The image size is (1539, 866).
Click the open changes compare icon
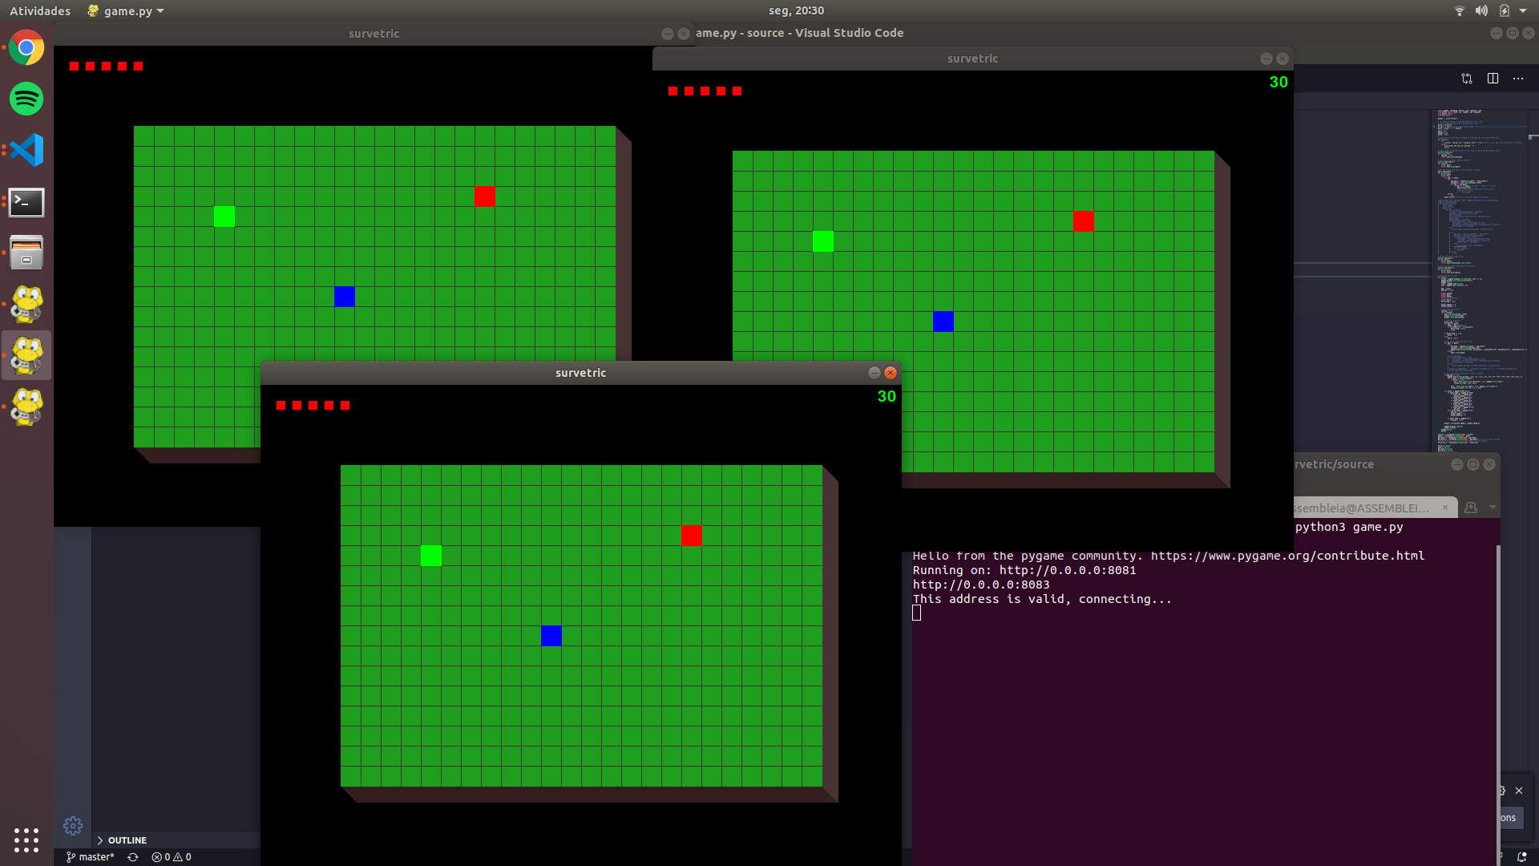tap(1467, 79)
